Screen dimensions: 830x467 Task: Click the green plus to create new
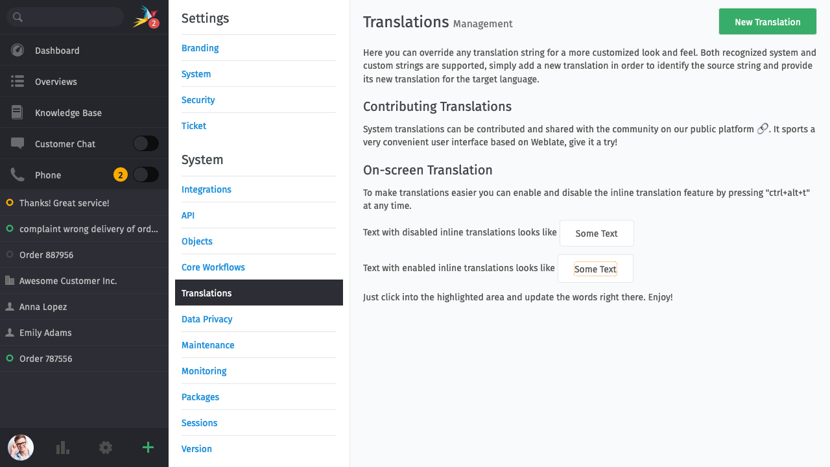(x=148, y=447)
